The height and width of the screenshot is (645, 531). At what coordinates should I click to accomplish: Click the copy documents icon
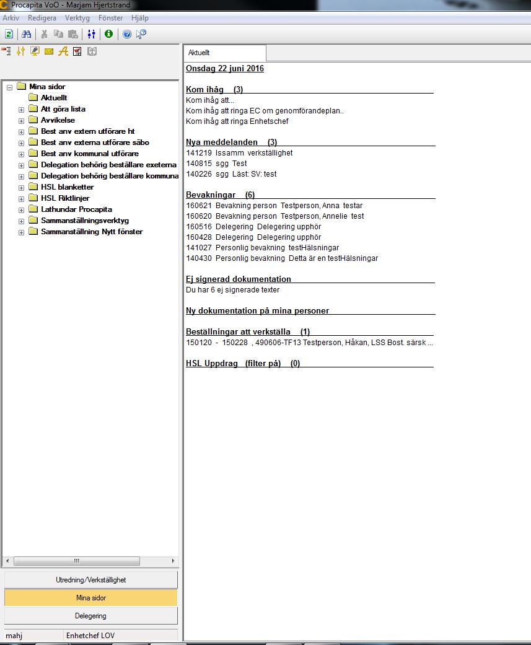pos(58,34)
